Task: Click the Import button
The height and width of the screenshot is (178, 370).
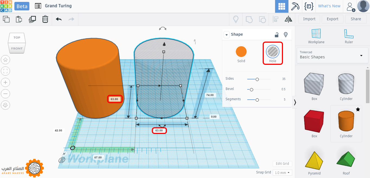Action: [309, 19]
